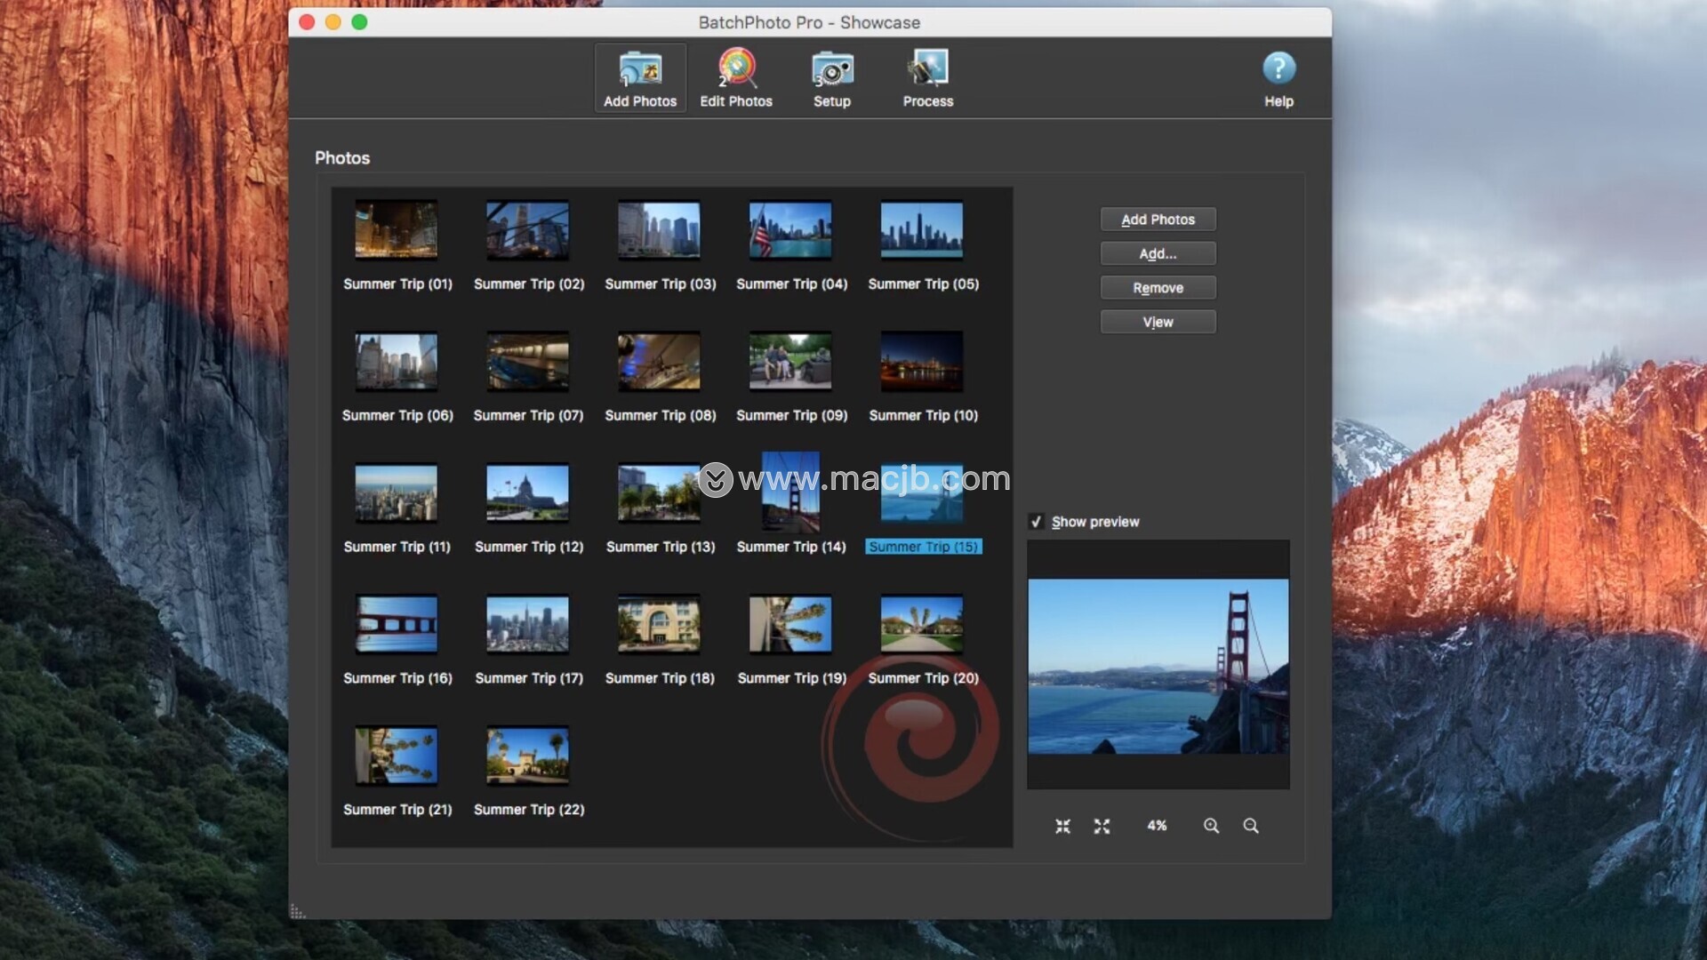
Task: Click the expand preview arrows icon
Action: (1102, 826)
